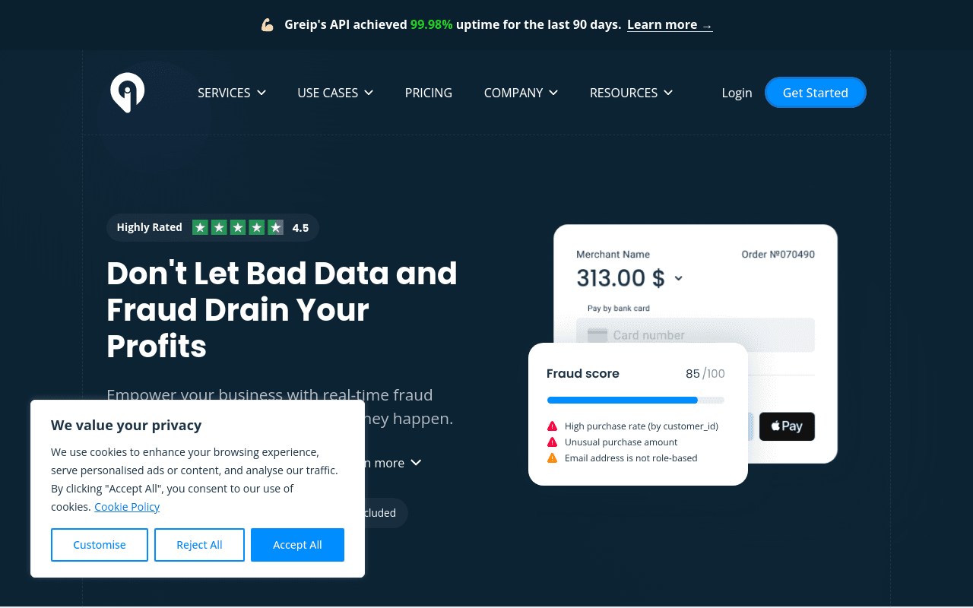This screenshot has height=608, width=973.
Task: Open the Cookie Policy link
Action: 127,507
